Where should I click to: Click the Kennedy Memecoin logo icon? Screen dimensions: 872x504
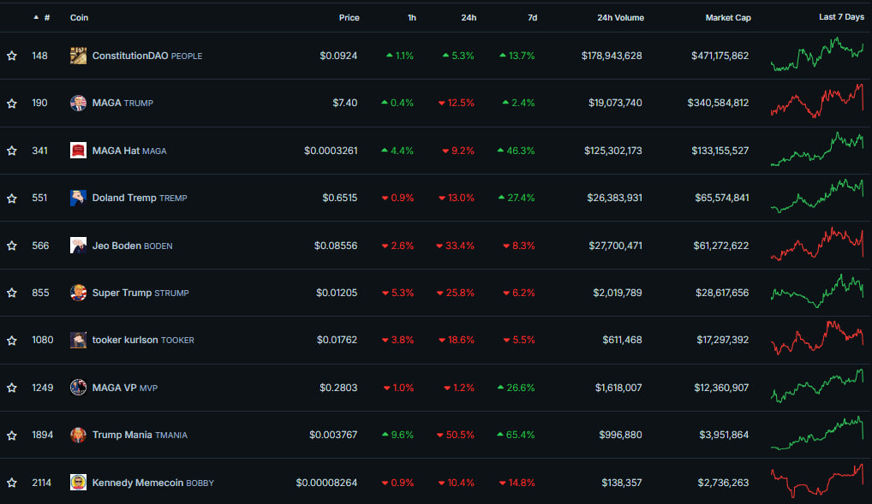pyautogui.click(x=78, y=483)
